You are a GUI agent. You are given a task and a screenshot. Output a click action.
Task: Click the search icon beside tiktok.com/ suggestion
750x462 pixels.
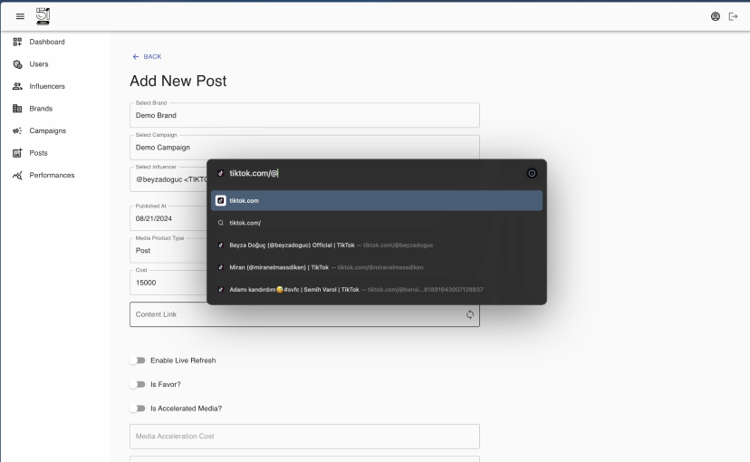220,223
